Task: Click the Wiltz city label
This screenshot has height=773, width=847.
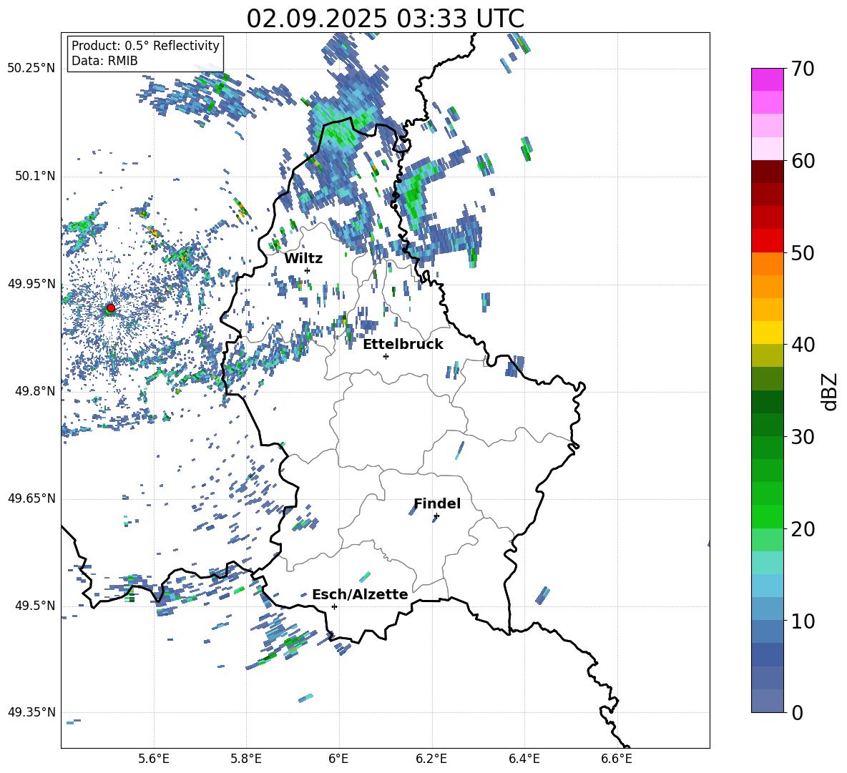Action: 303,259
